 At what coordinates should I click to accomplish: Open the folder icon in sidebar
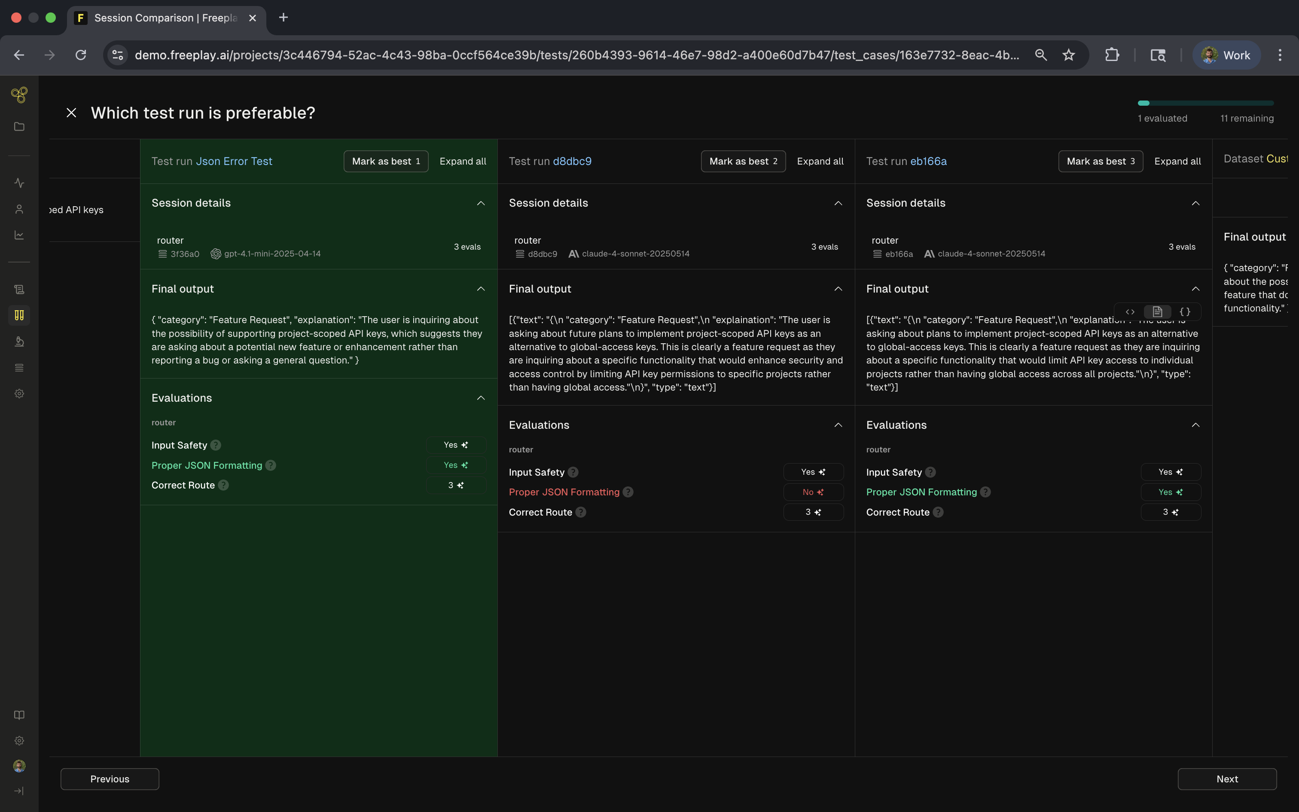click(19, 127)
